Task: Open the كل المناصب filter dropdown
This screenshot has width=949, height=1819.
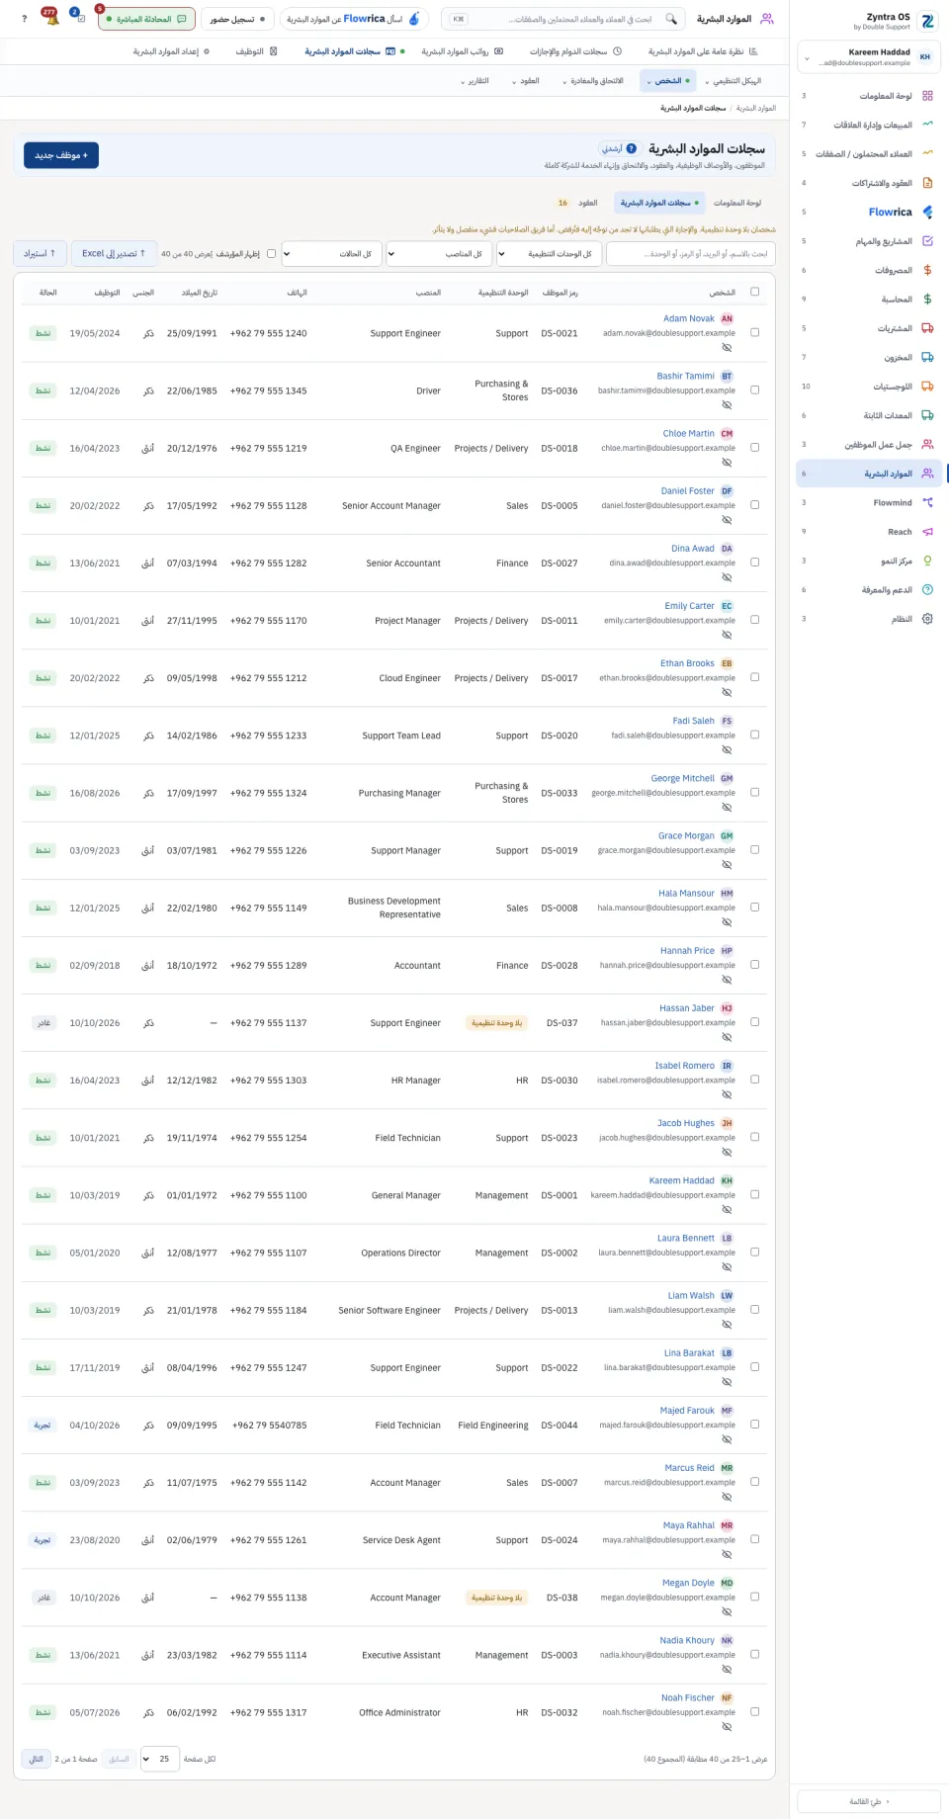Action: coord(439,254)
